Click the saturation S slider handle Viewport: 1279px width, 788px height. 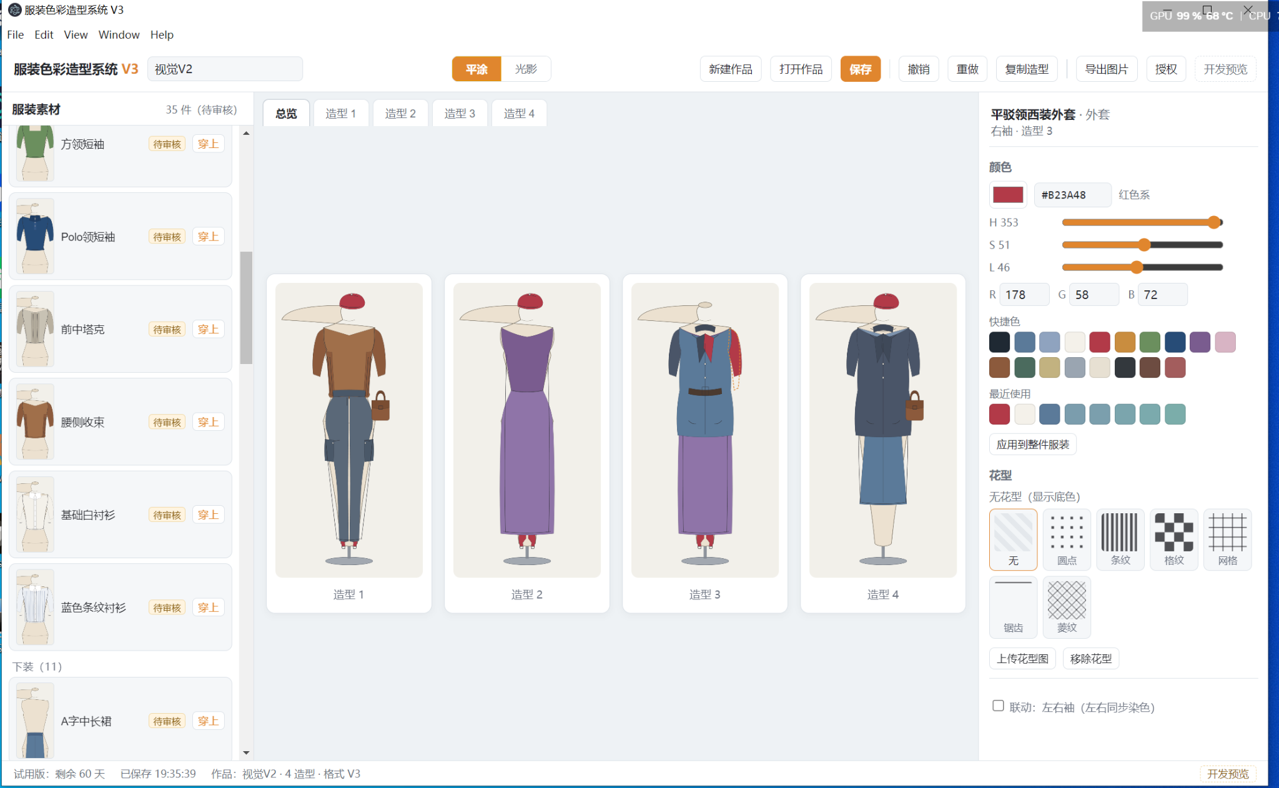1143,245
